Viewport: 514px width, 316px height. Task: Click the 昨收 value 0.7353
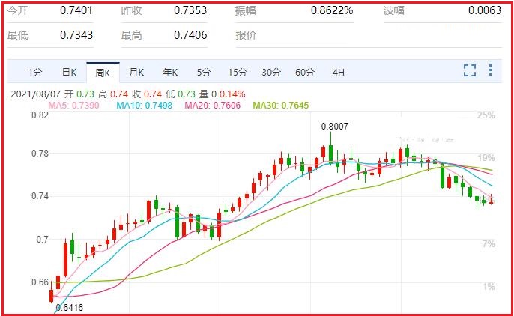(190, 10)
